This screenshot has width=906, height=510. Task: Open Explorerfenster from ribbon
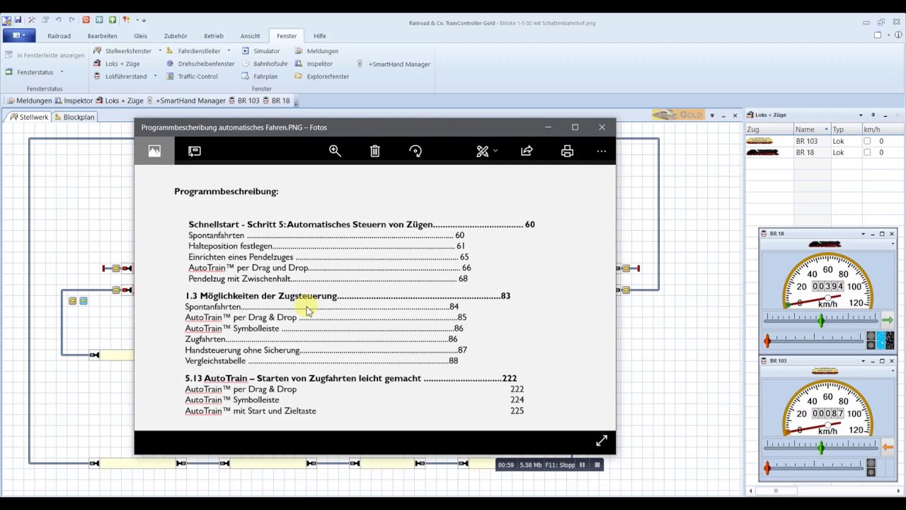[322, 76]
